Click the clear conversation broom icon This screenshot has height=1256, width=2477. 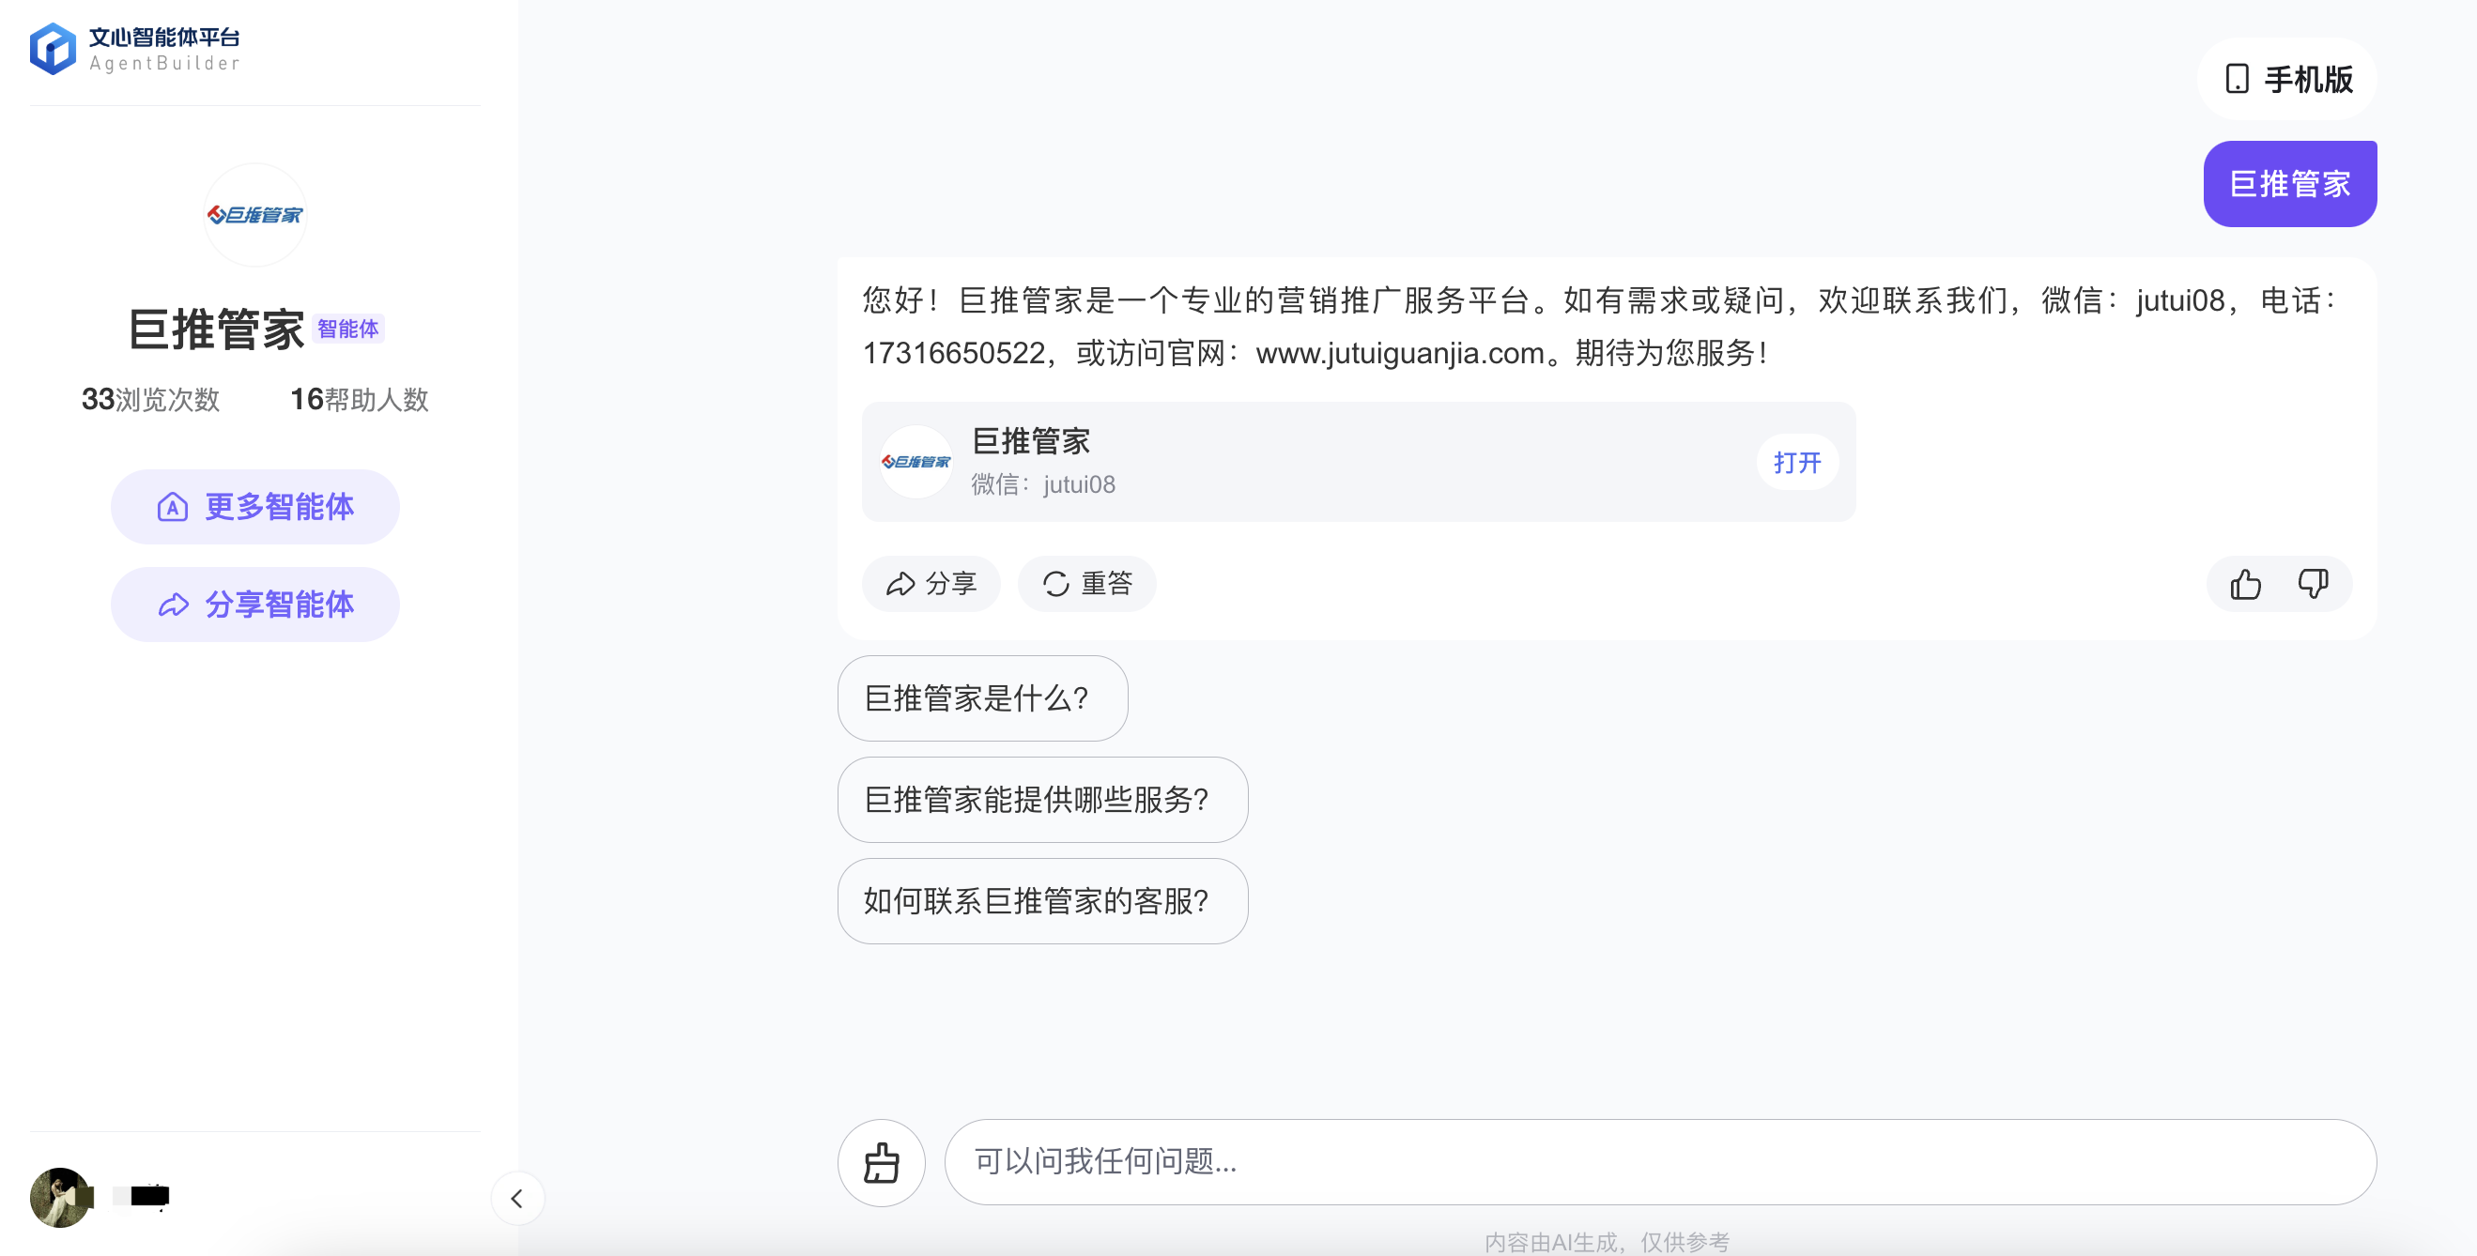tap(881, 1162)
